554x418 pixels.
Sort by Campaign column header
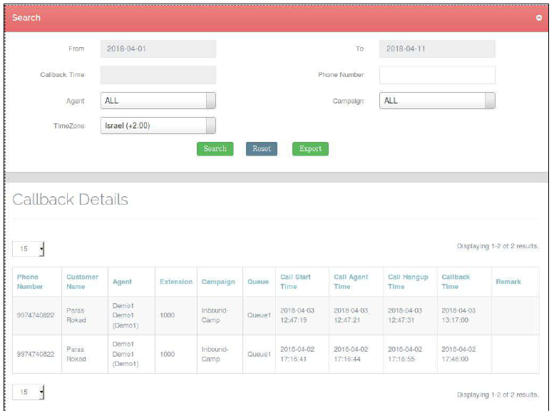coord(218,282)
